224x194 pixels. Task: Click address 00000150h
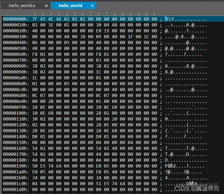click(16, 143)
